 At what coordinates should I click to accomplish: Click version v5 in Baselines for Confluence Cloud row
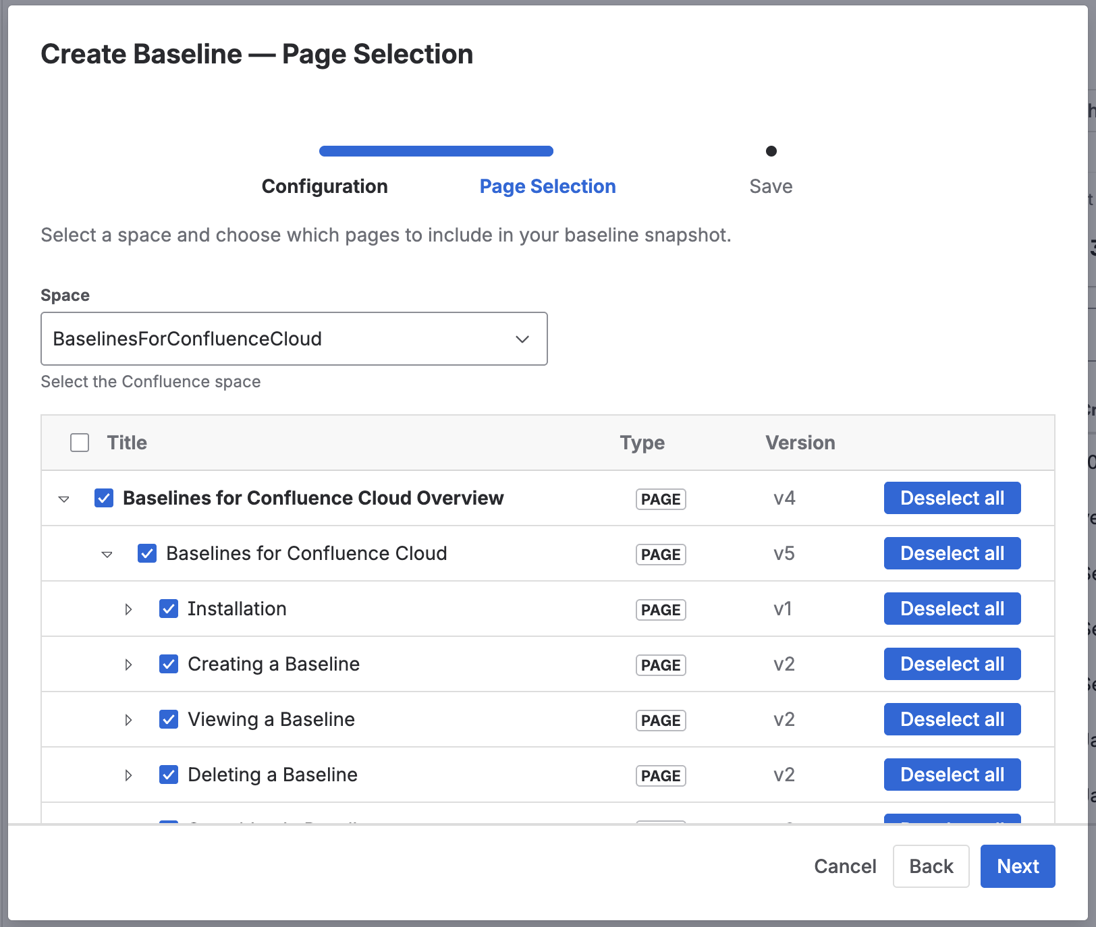tap(784, 554)
